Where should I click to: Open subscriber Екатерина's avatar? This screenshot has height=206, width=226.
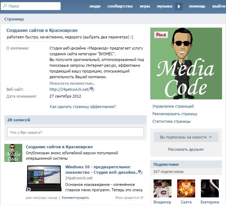209,188
